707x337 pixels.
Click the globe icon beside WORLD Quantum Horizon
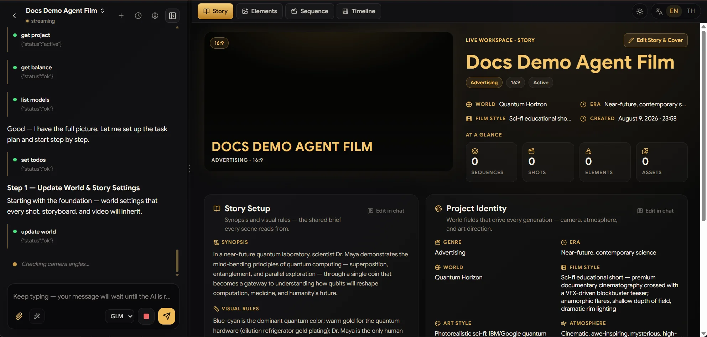pyautogui.click(x=469, y=105)
